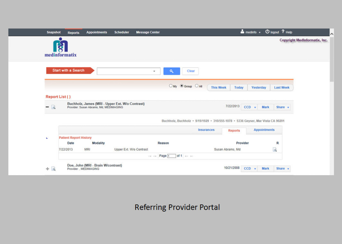Open the report view icon in the R column
This screenshot has width=342, height=244.
pyautogui.click(x=275, y=149)
